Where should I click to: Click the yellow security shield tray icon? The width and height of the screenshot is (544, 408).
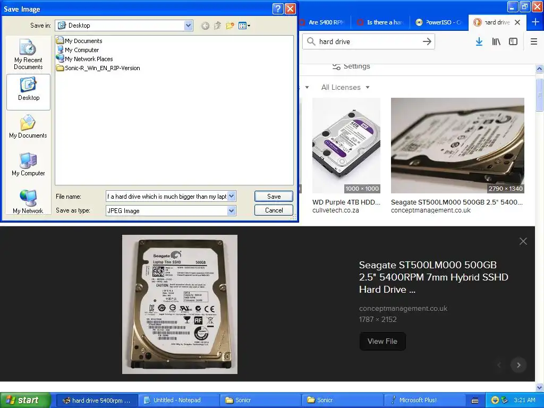pos(495,401)
